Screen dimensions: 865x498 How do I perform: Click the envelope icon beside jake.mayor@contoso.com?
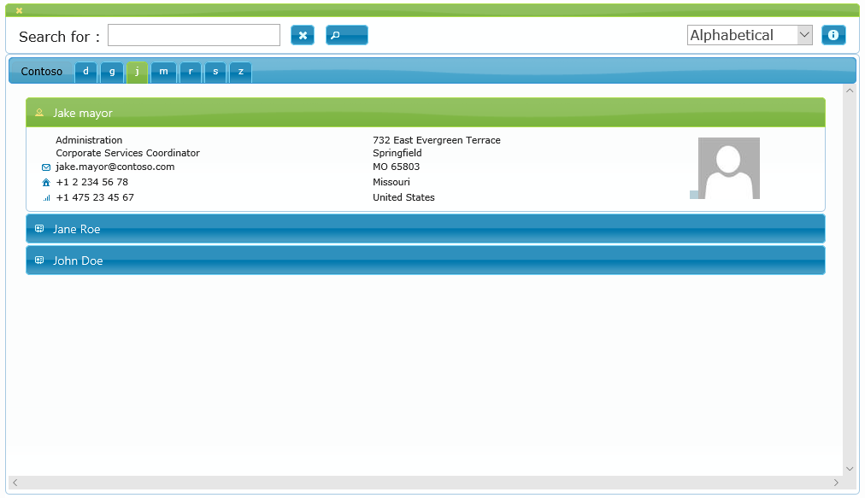coord(46,167)
